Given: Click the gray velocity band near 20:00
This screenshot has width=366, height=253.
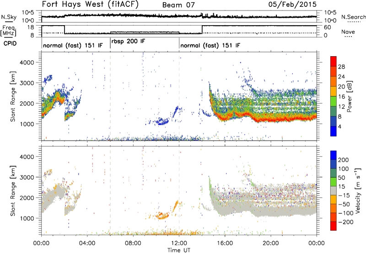Looking at the screenshot, I should point(271,212).
